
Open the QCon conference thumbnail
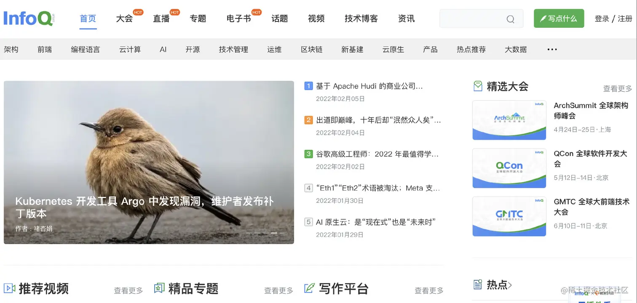point(509,168)
